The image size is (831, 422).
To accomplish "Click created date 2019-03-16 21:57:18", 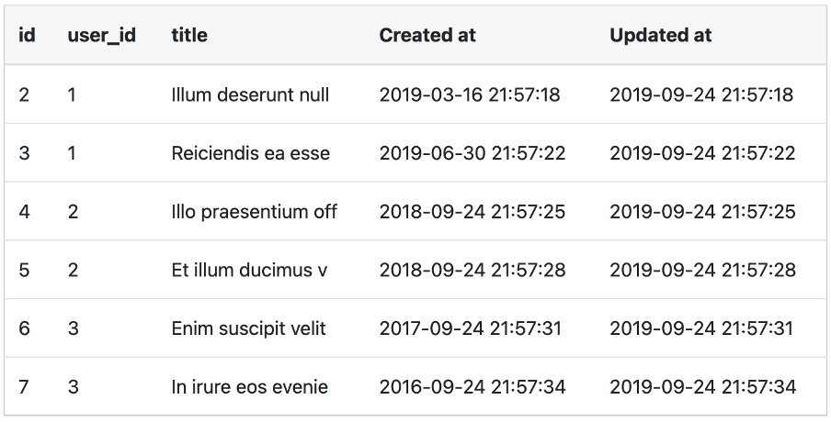I will coord(470,94).
